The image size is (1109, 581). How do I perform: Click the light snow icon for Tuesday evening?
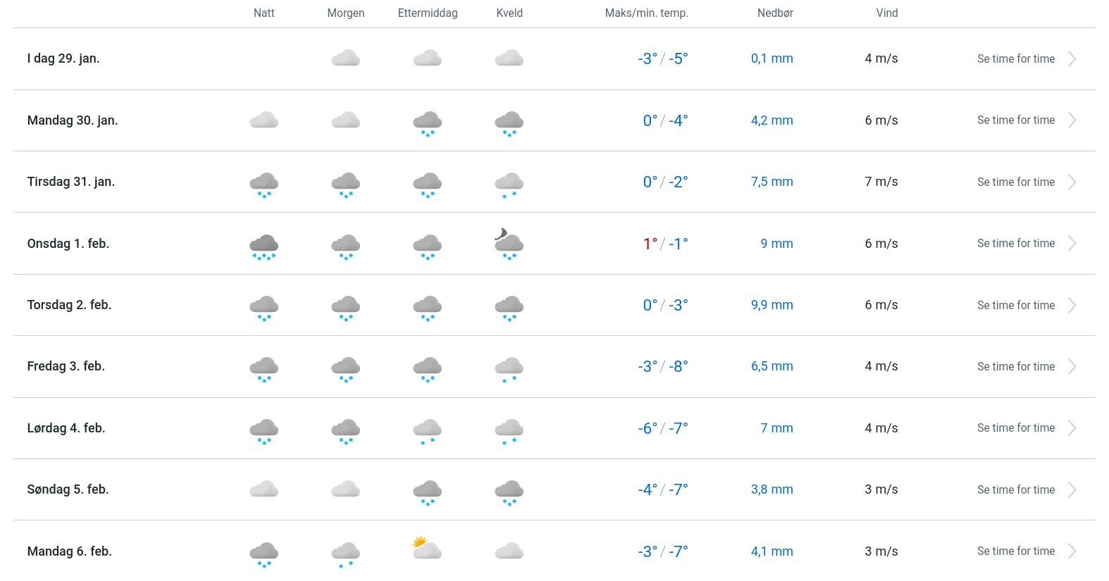[x=509, y=184]
